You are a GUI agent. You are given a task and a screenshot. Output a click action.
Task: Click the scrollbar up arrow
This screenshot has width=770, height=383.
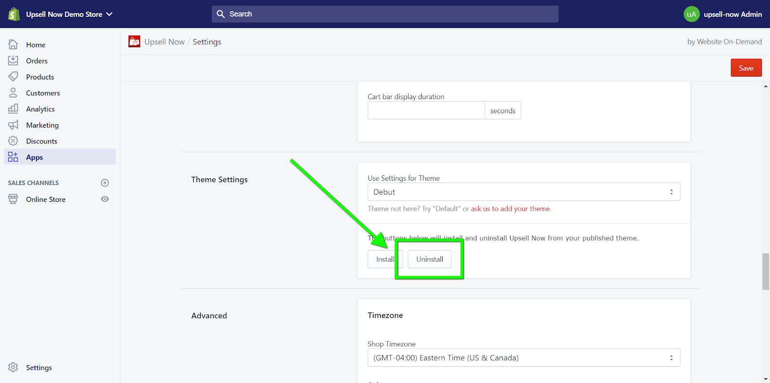click(766, 86)
